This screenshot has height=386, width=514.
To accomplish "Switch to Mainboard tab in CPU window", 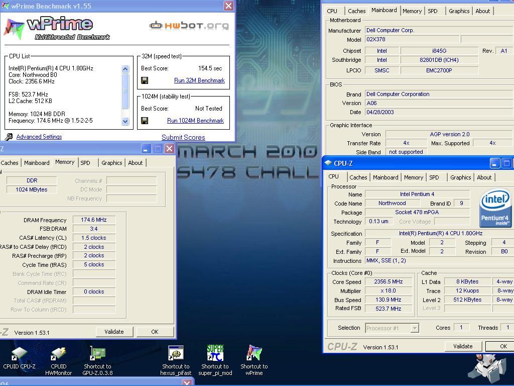I will [385, 177].
